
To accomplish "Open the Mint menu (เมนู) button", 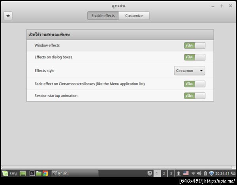I will coord(9,174).
